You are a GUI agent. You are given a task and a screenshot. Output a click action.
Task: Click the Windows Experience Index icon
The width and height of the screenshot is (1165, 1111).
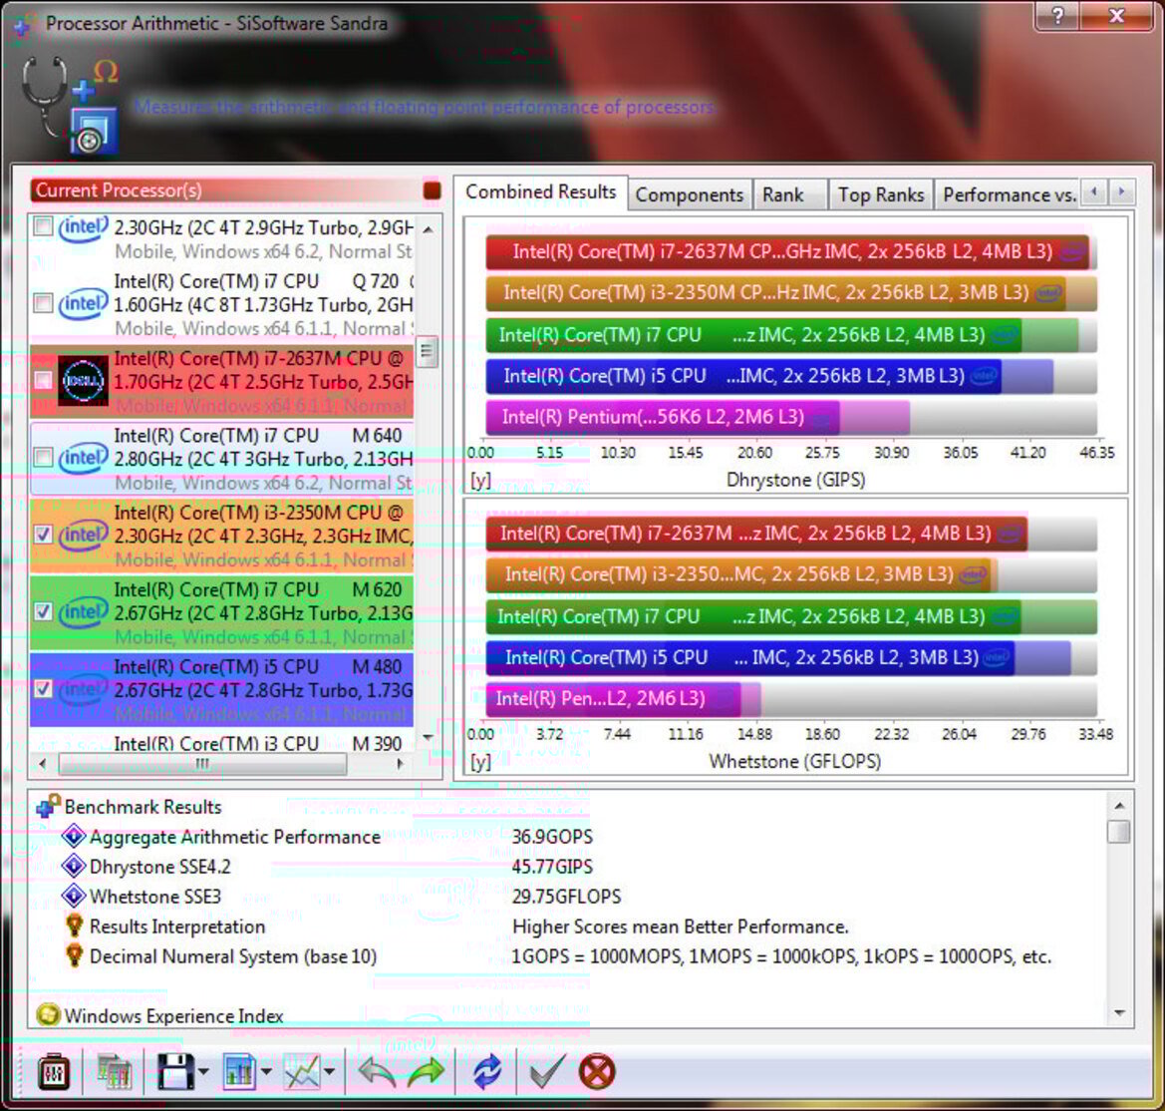pyautogui.click(x=48, y=1015)
